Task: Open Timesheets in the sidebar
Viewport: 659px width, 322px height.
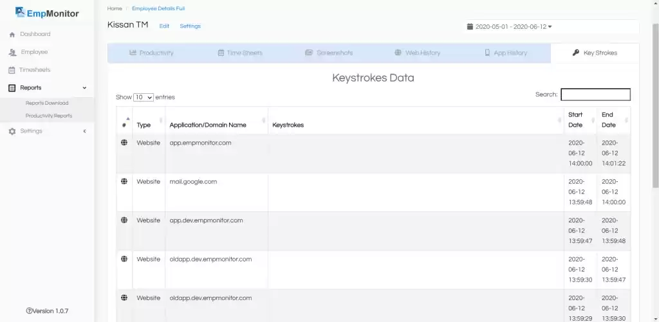Action: (x=35, y=70)
